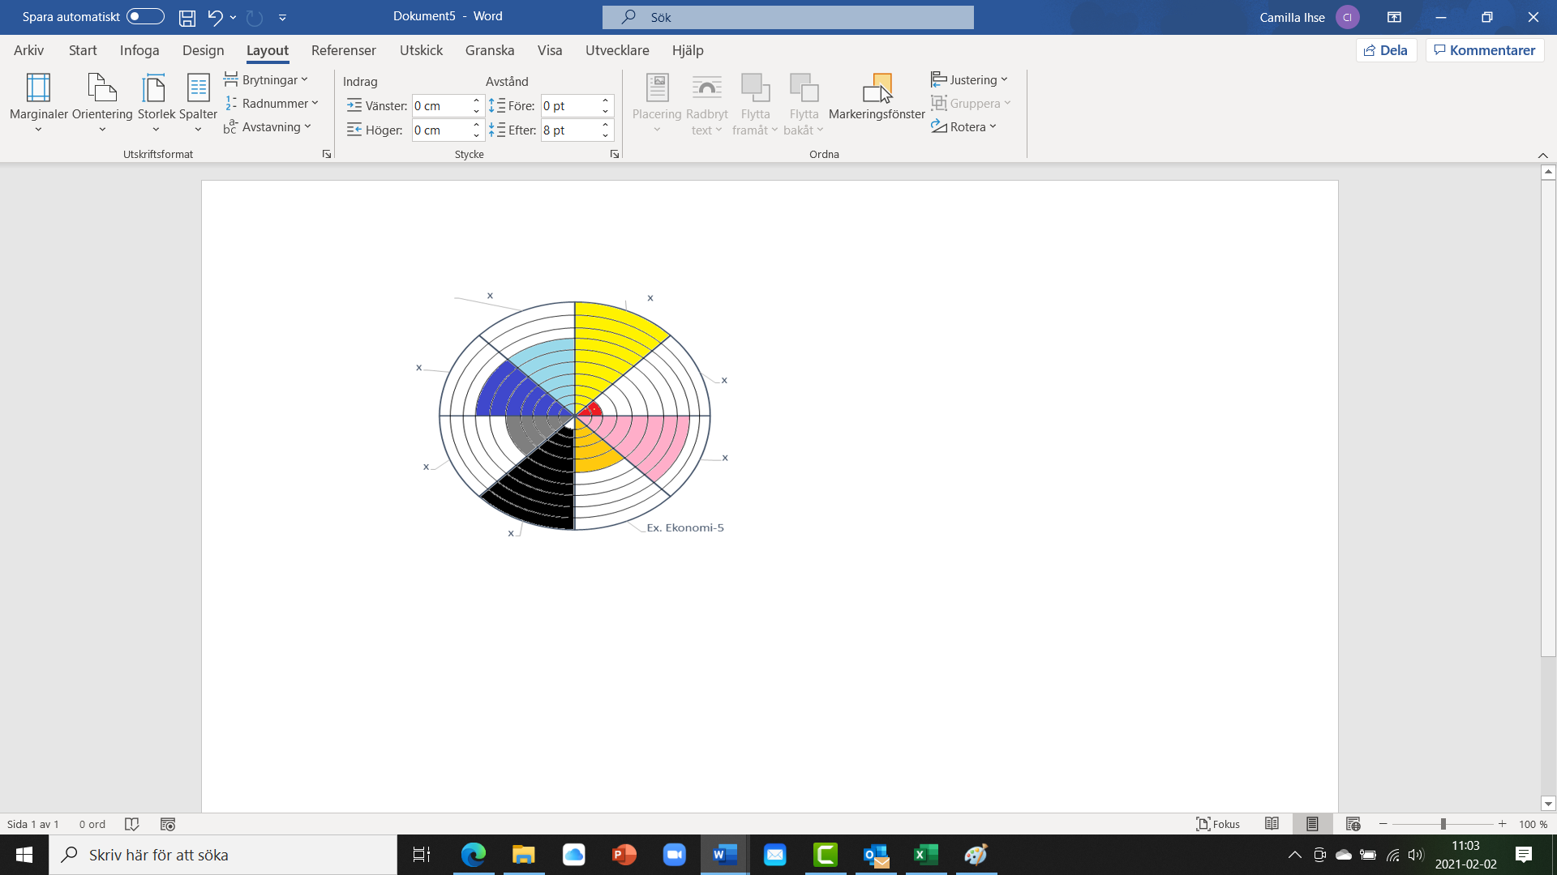Click the save icon in title bar
The width and height of the screenshot is (1557, 875).
187,17
